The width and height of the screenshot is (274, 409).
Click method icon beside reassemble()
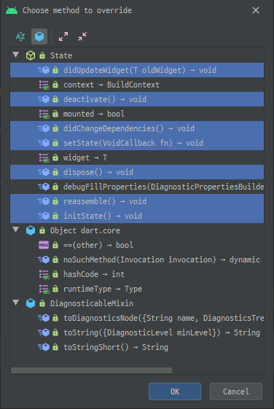[44, 201]
